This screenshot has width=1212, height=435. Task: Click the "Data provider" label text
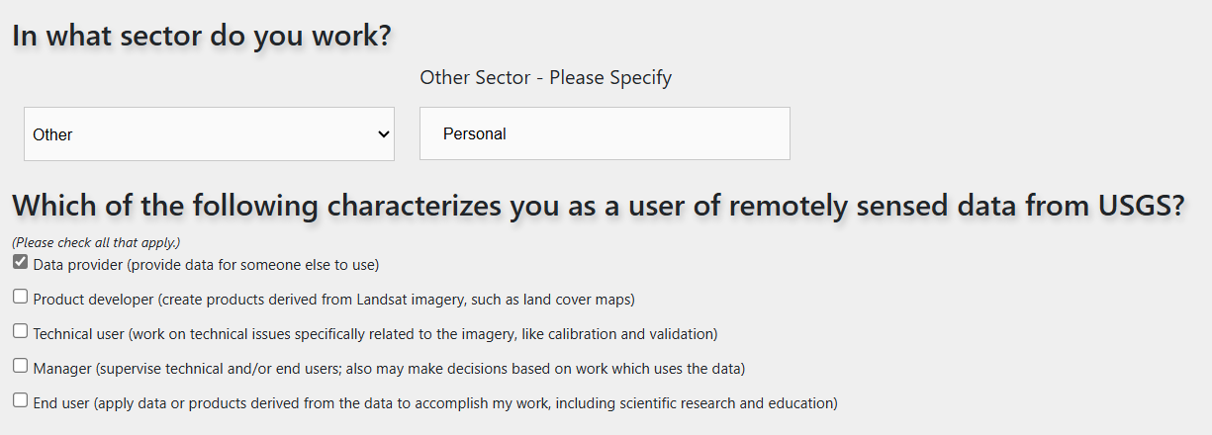79,265
